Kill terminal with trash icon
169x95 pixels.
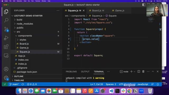[x=143, y=72]
